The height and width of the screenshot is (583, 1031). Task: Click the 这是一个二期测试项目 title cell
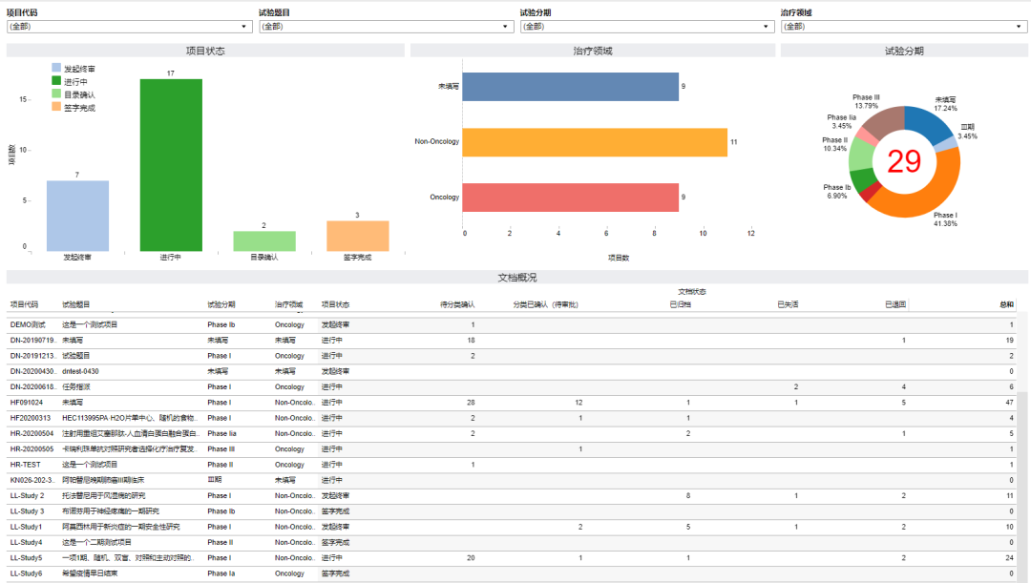pos(96,542)
